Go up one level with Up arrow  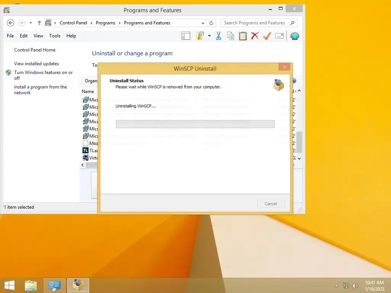pyautogui.click(x=39, y=23)
